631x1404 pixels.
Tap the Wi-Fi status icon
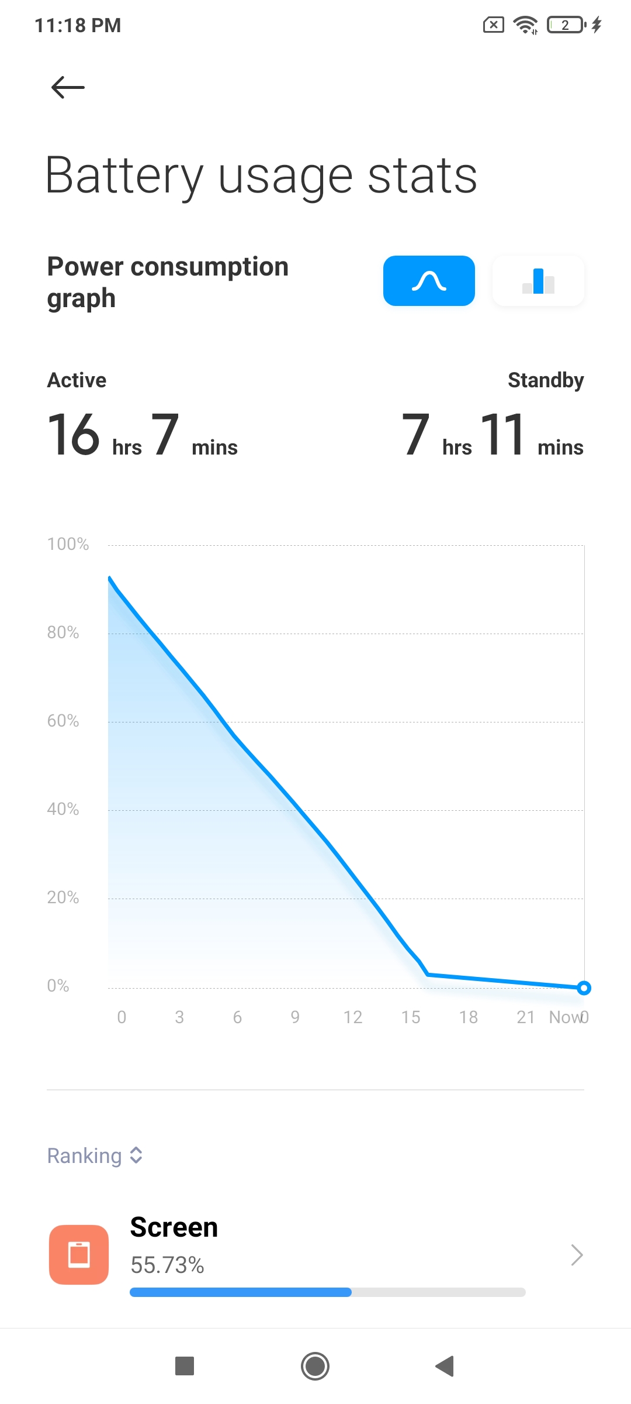click(x=525, y=25)
